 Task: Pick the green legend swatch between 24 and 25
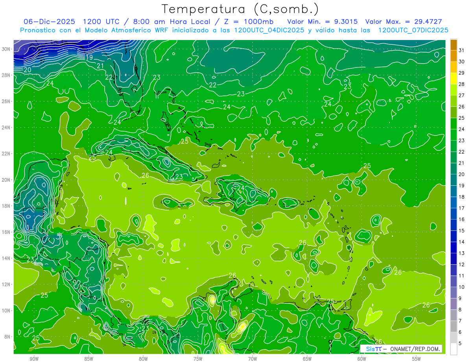click(454, 124)
